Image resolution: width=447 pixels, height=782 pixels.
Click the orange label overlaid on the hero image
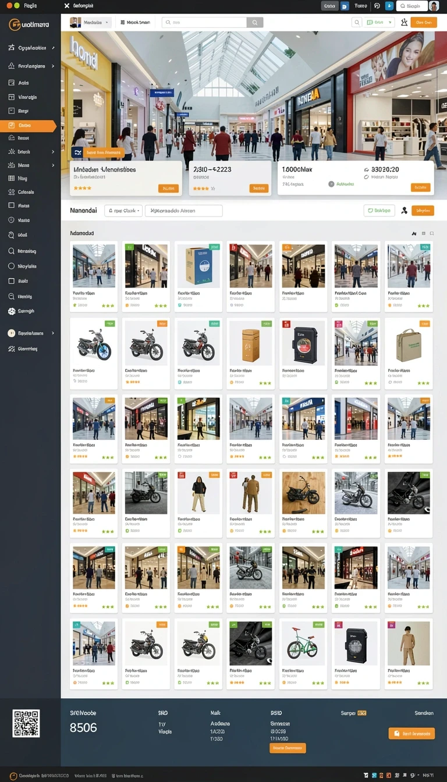(x=104, y=152)
